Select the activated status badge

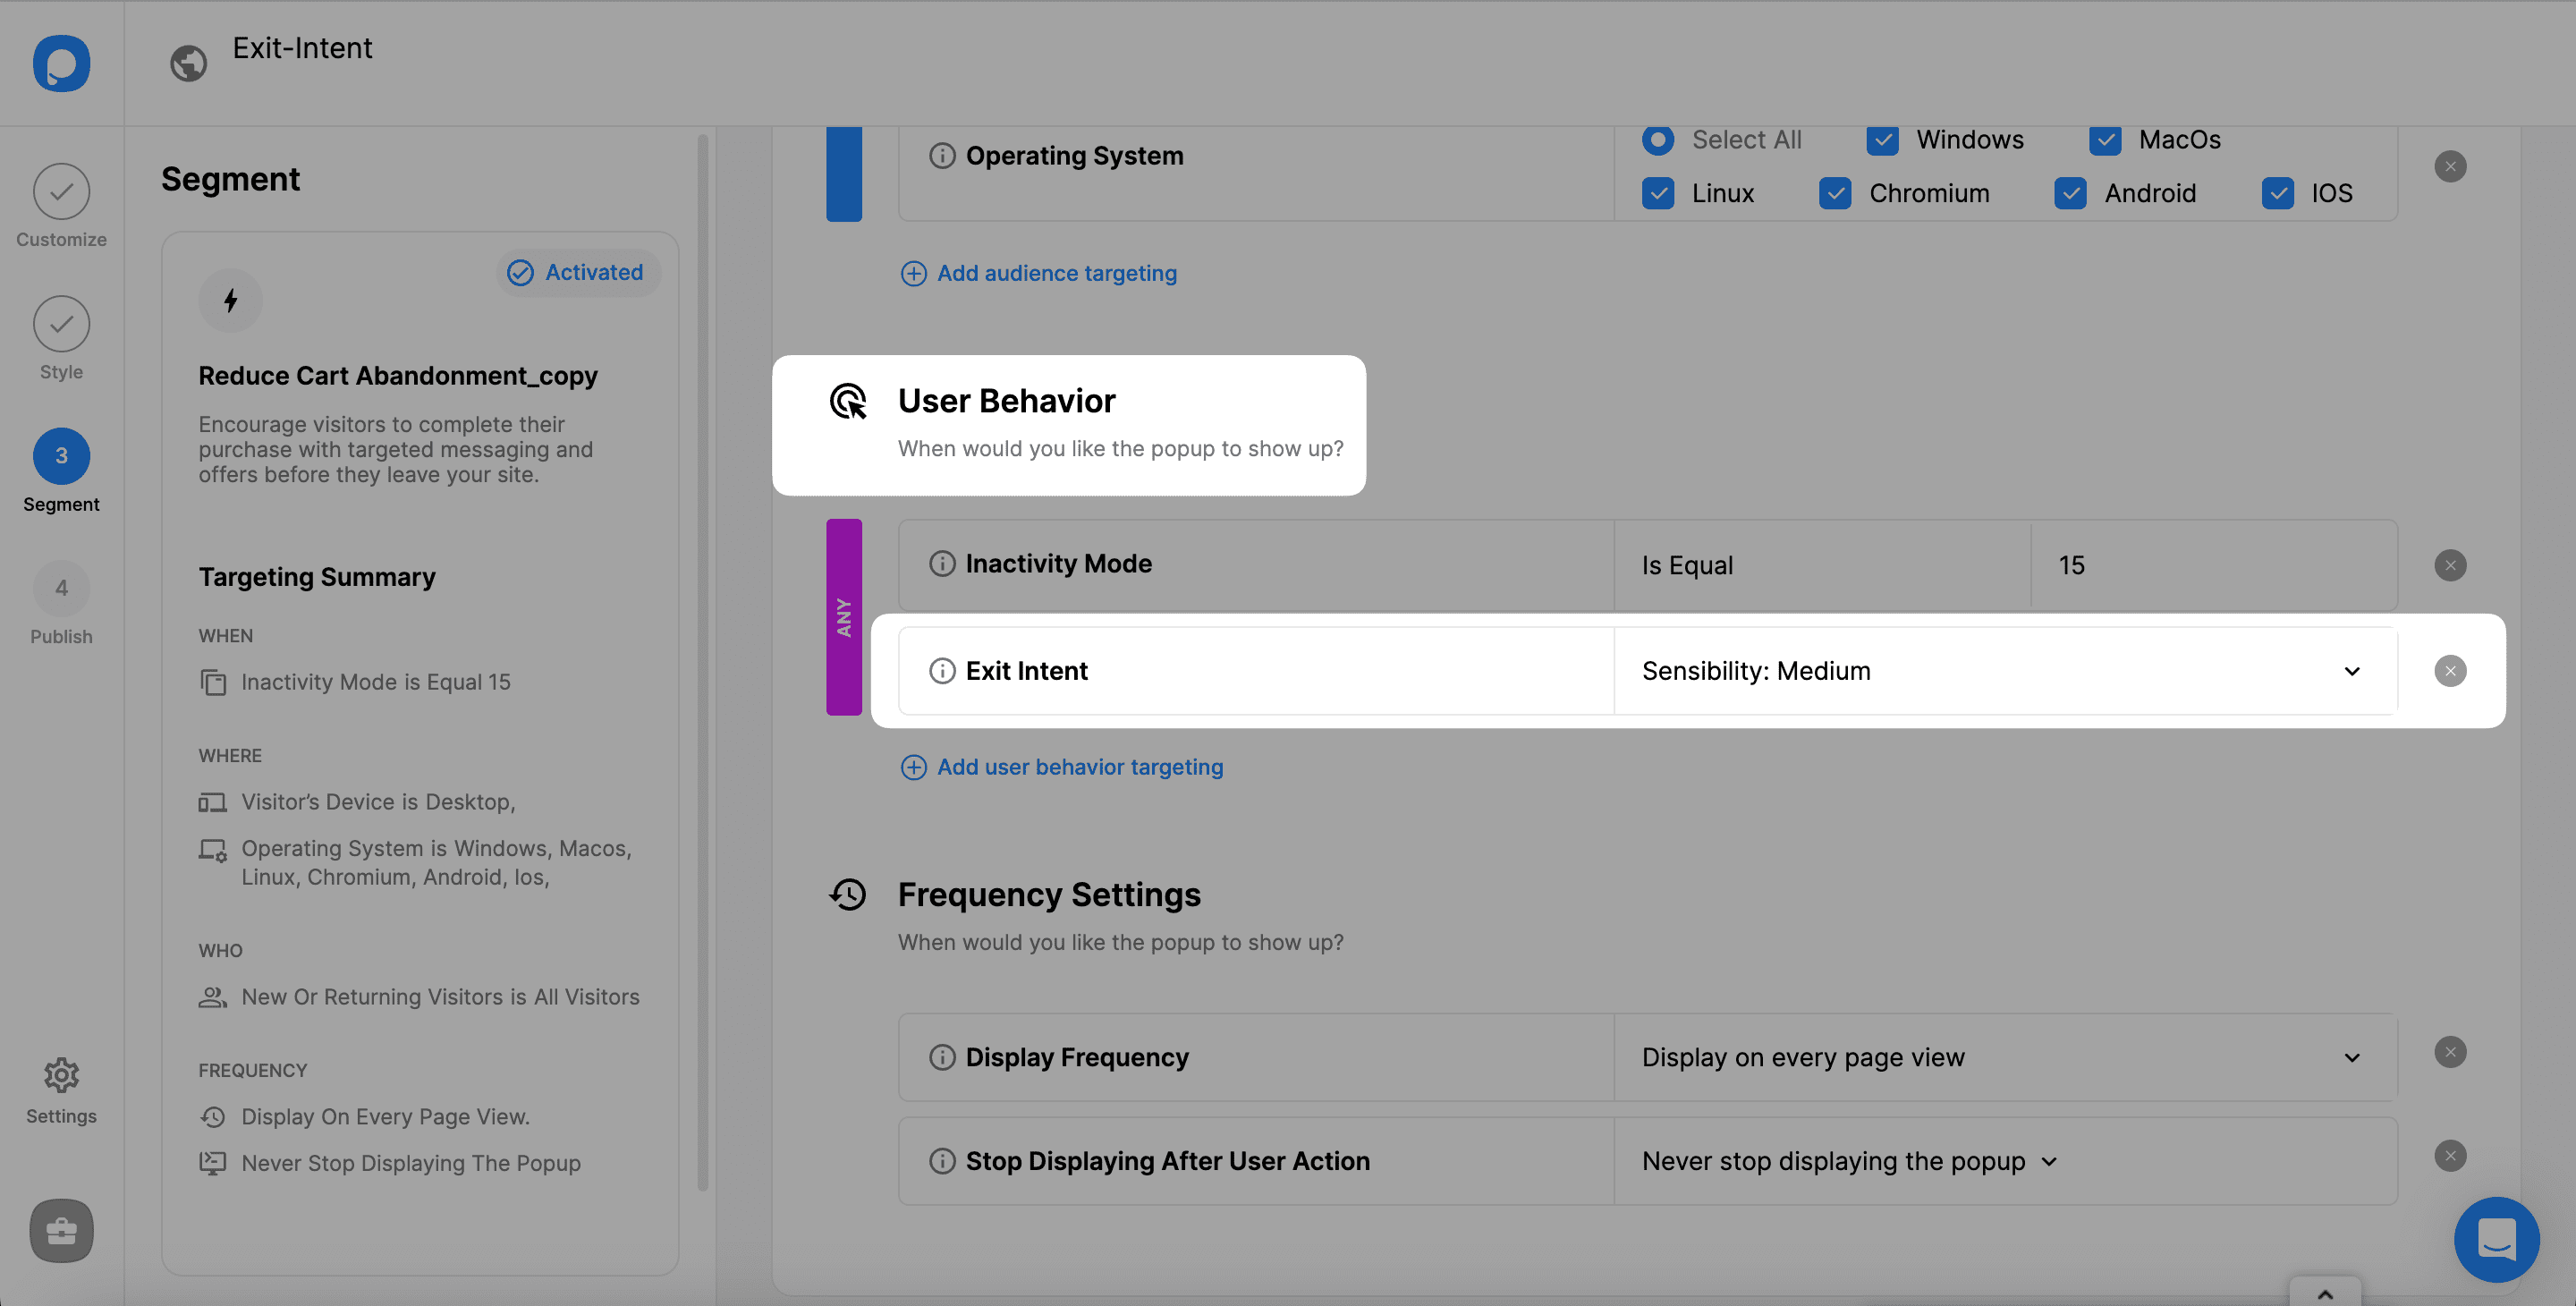click(x=574, y=272)
